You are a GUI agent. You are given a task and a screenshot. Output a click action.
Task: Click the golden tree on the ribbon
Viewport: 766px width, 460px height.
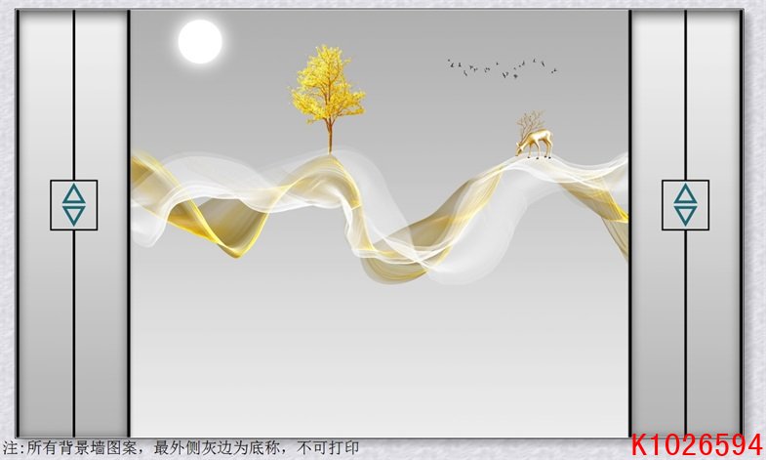pyautogui.click(x=328, y=99)
